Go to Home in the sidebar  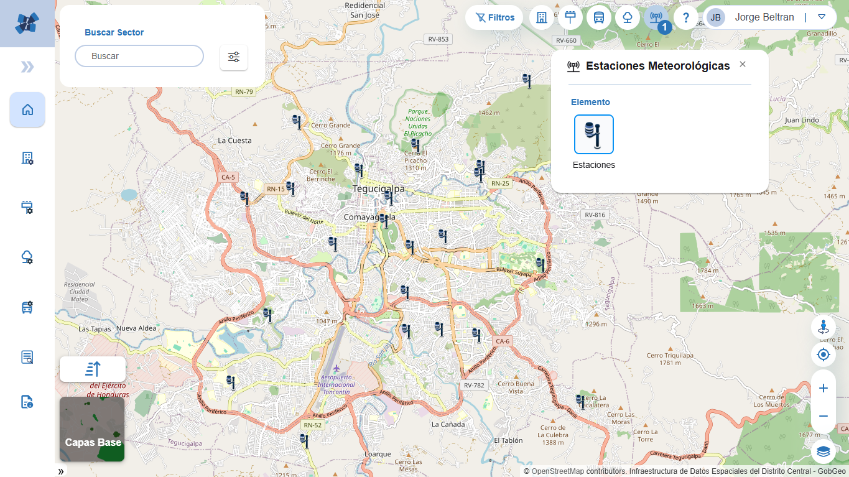coord(27,110)
